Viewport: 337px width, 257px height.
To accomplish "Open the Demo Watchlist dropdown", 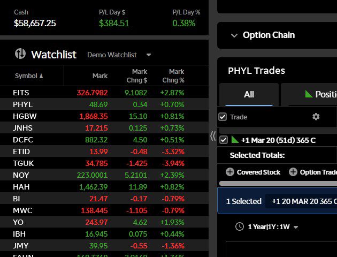I will point(149,55).
